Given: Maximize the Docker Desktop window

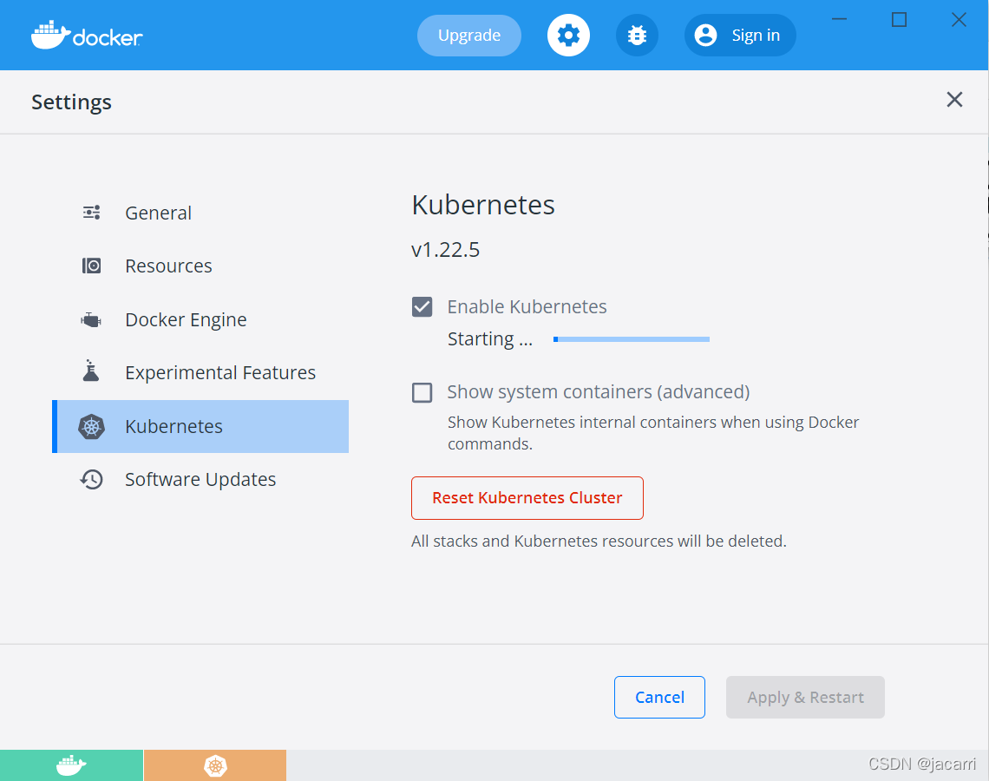Looking at the screenshot, I should tap(900, 20).
